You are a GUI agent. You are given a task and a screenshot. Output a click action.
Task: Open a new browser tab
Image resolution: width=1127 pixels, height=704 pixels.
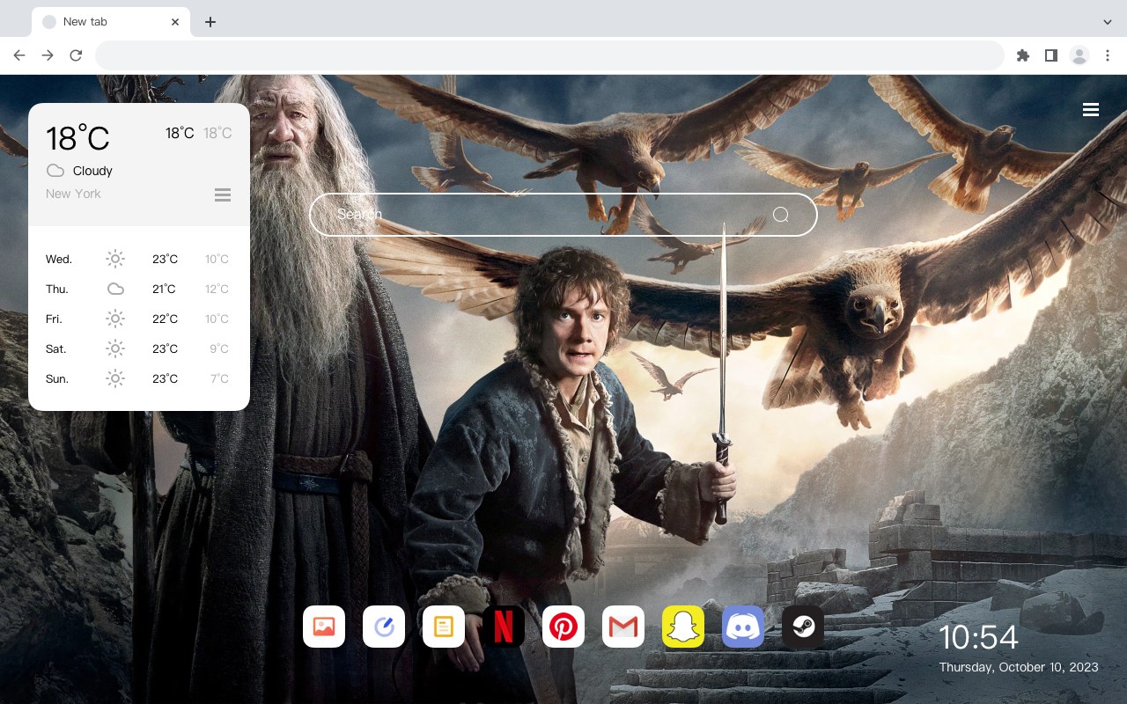tap(210, 22)
